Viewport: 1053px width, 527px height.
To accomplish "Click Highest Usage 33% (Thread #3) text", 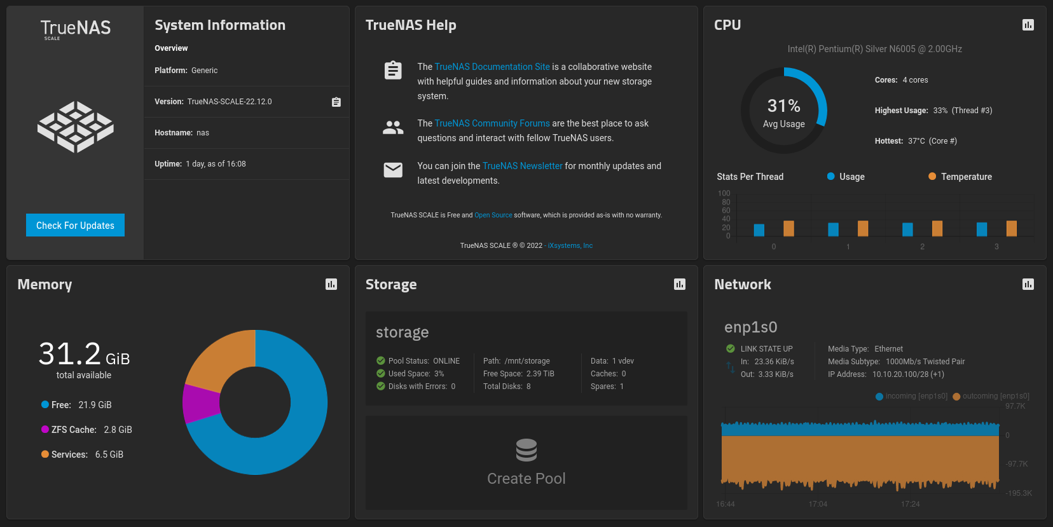I will (x=933, y=111).
